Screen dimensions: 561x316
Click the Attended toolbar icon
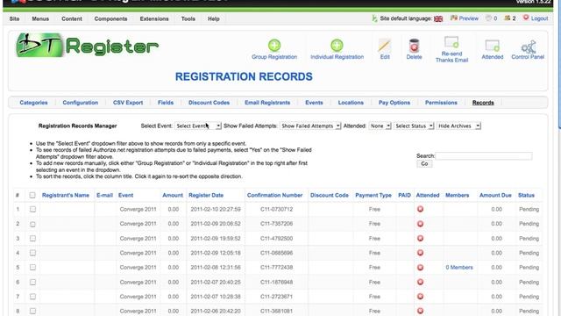tap(492, 46)
